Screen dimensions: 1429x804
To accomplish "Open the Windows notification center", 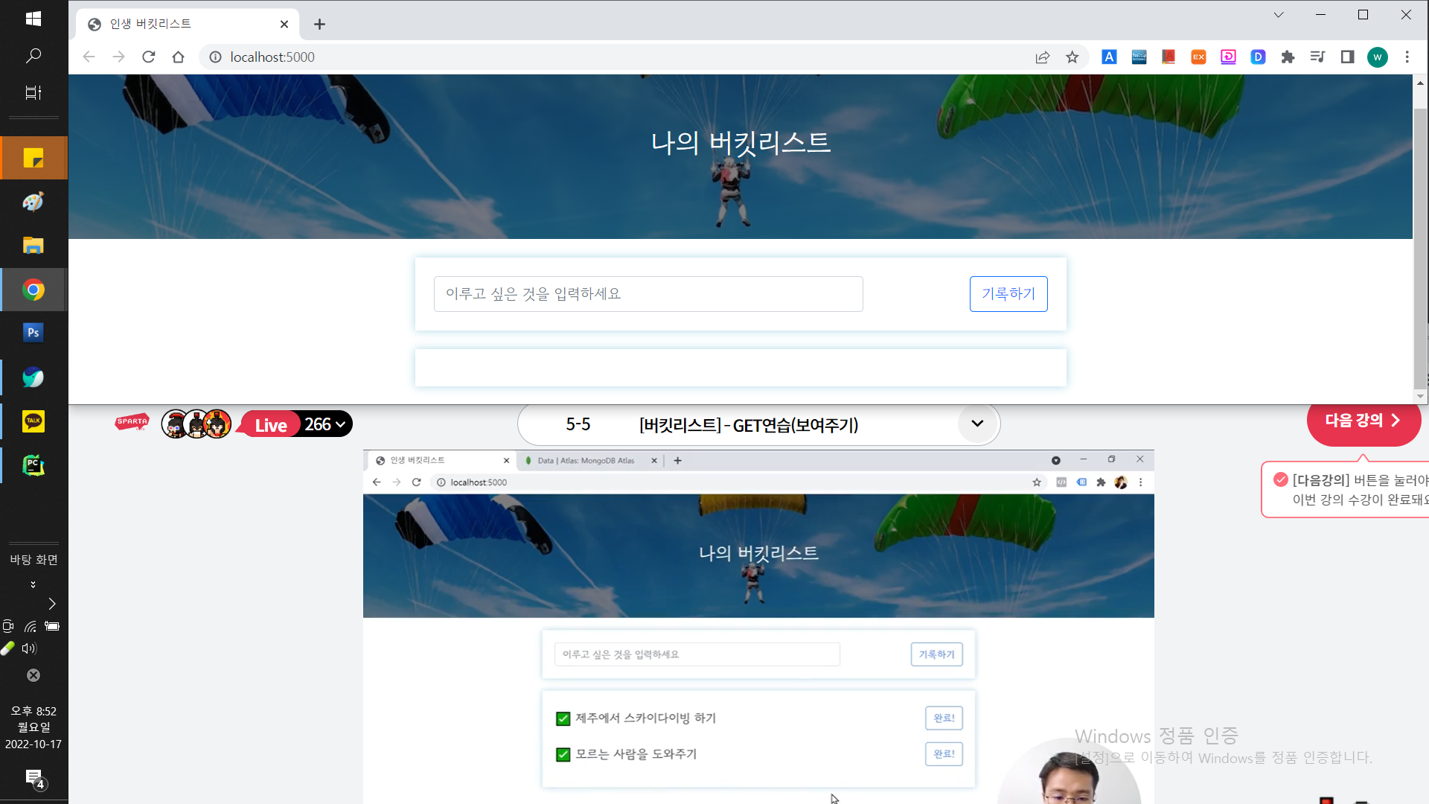I will point(34,779).
